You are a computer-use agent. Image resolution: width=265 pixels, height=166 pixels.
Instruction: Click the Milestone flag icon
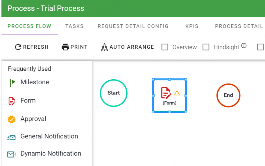click(12, 83)
